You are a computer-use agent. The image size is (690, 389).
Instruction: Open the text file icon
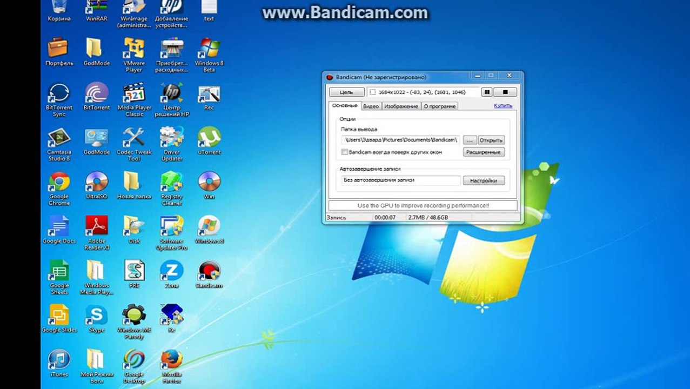click(209, 11)
